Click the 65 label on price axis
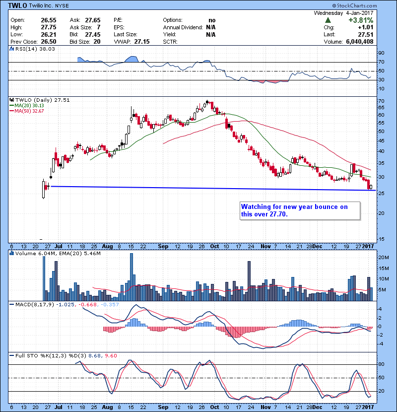397x412 pixels. [381, 107]
